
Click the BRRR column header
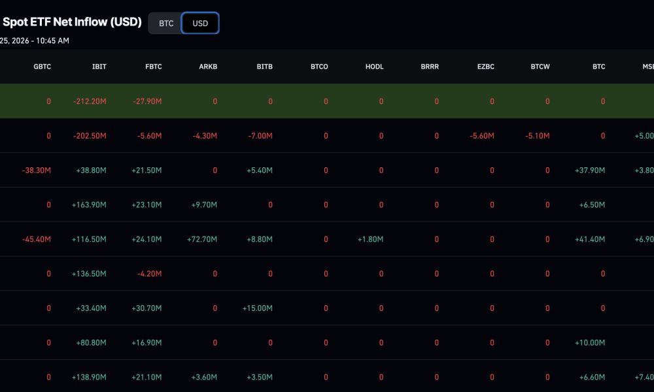click(x=430, y=67)
